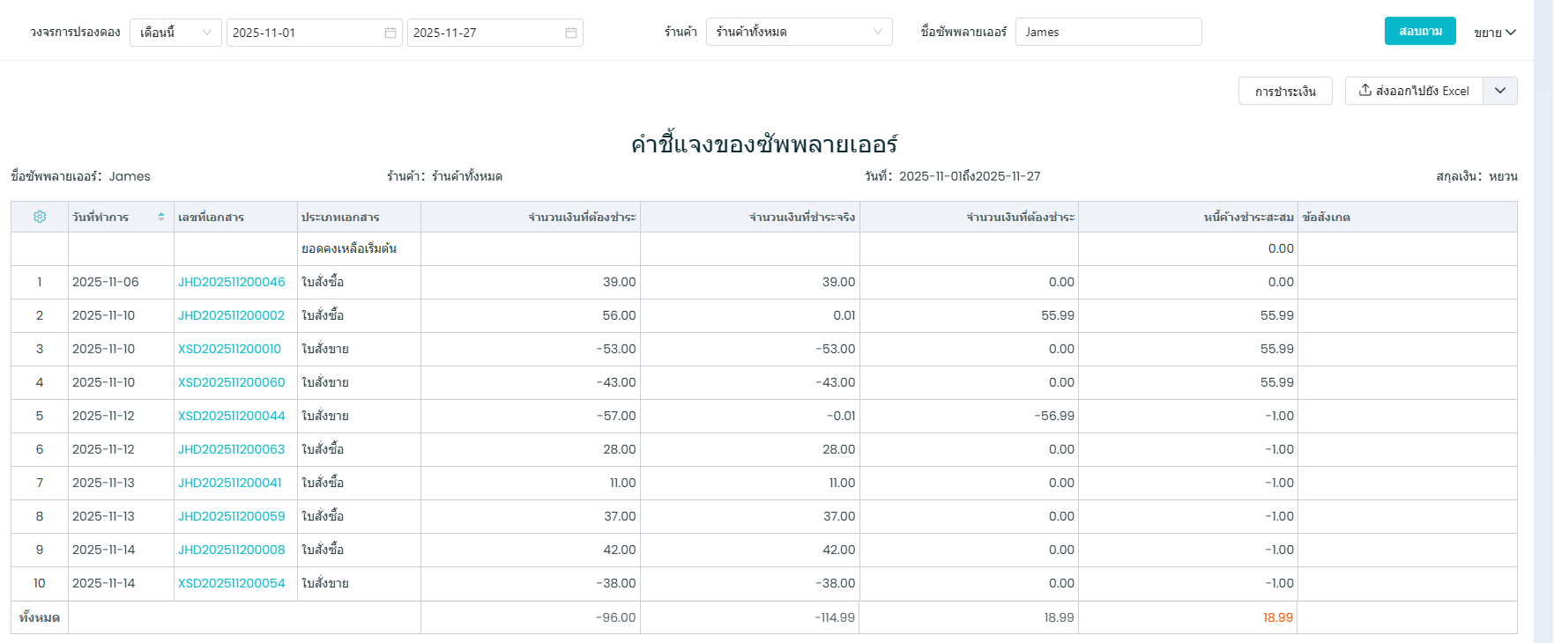This screenshot has height=643, width=1554.
Task: Click the cyan query button
Action: coord(1419,31)
